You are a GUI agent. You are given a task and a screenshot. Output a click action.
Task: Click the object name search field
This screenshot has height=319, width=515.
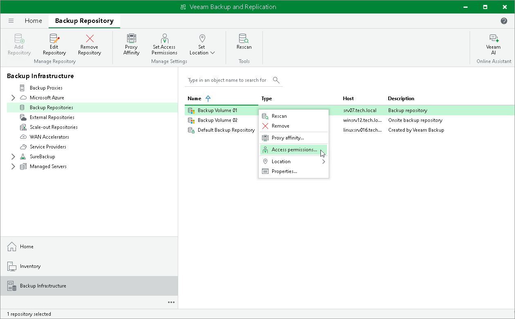point(229,80)
